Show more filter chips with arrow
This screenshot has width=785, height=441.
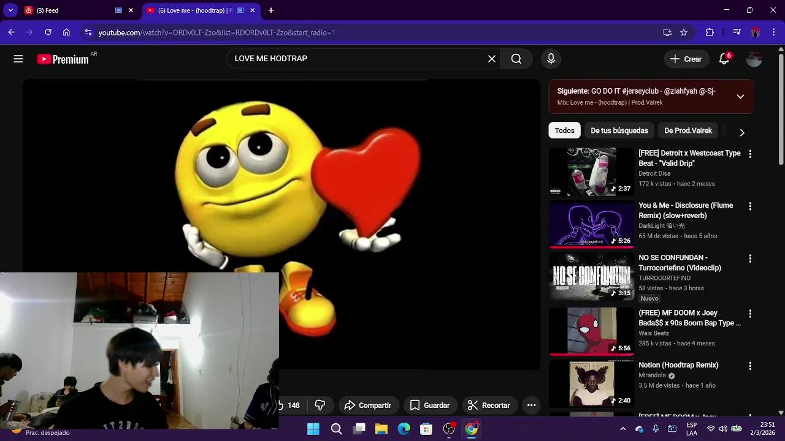[x=742, y=132]
